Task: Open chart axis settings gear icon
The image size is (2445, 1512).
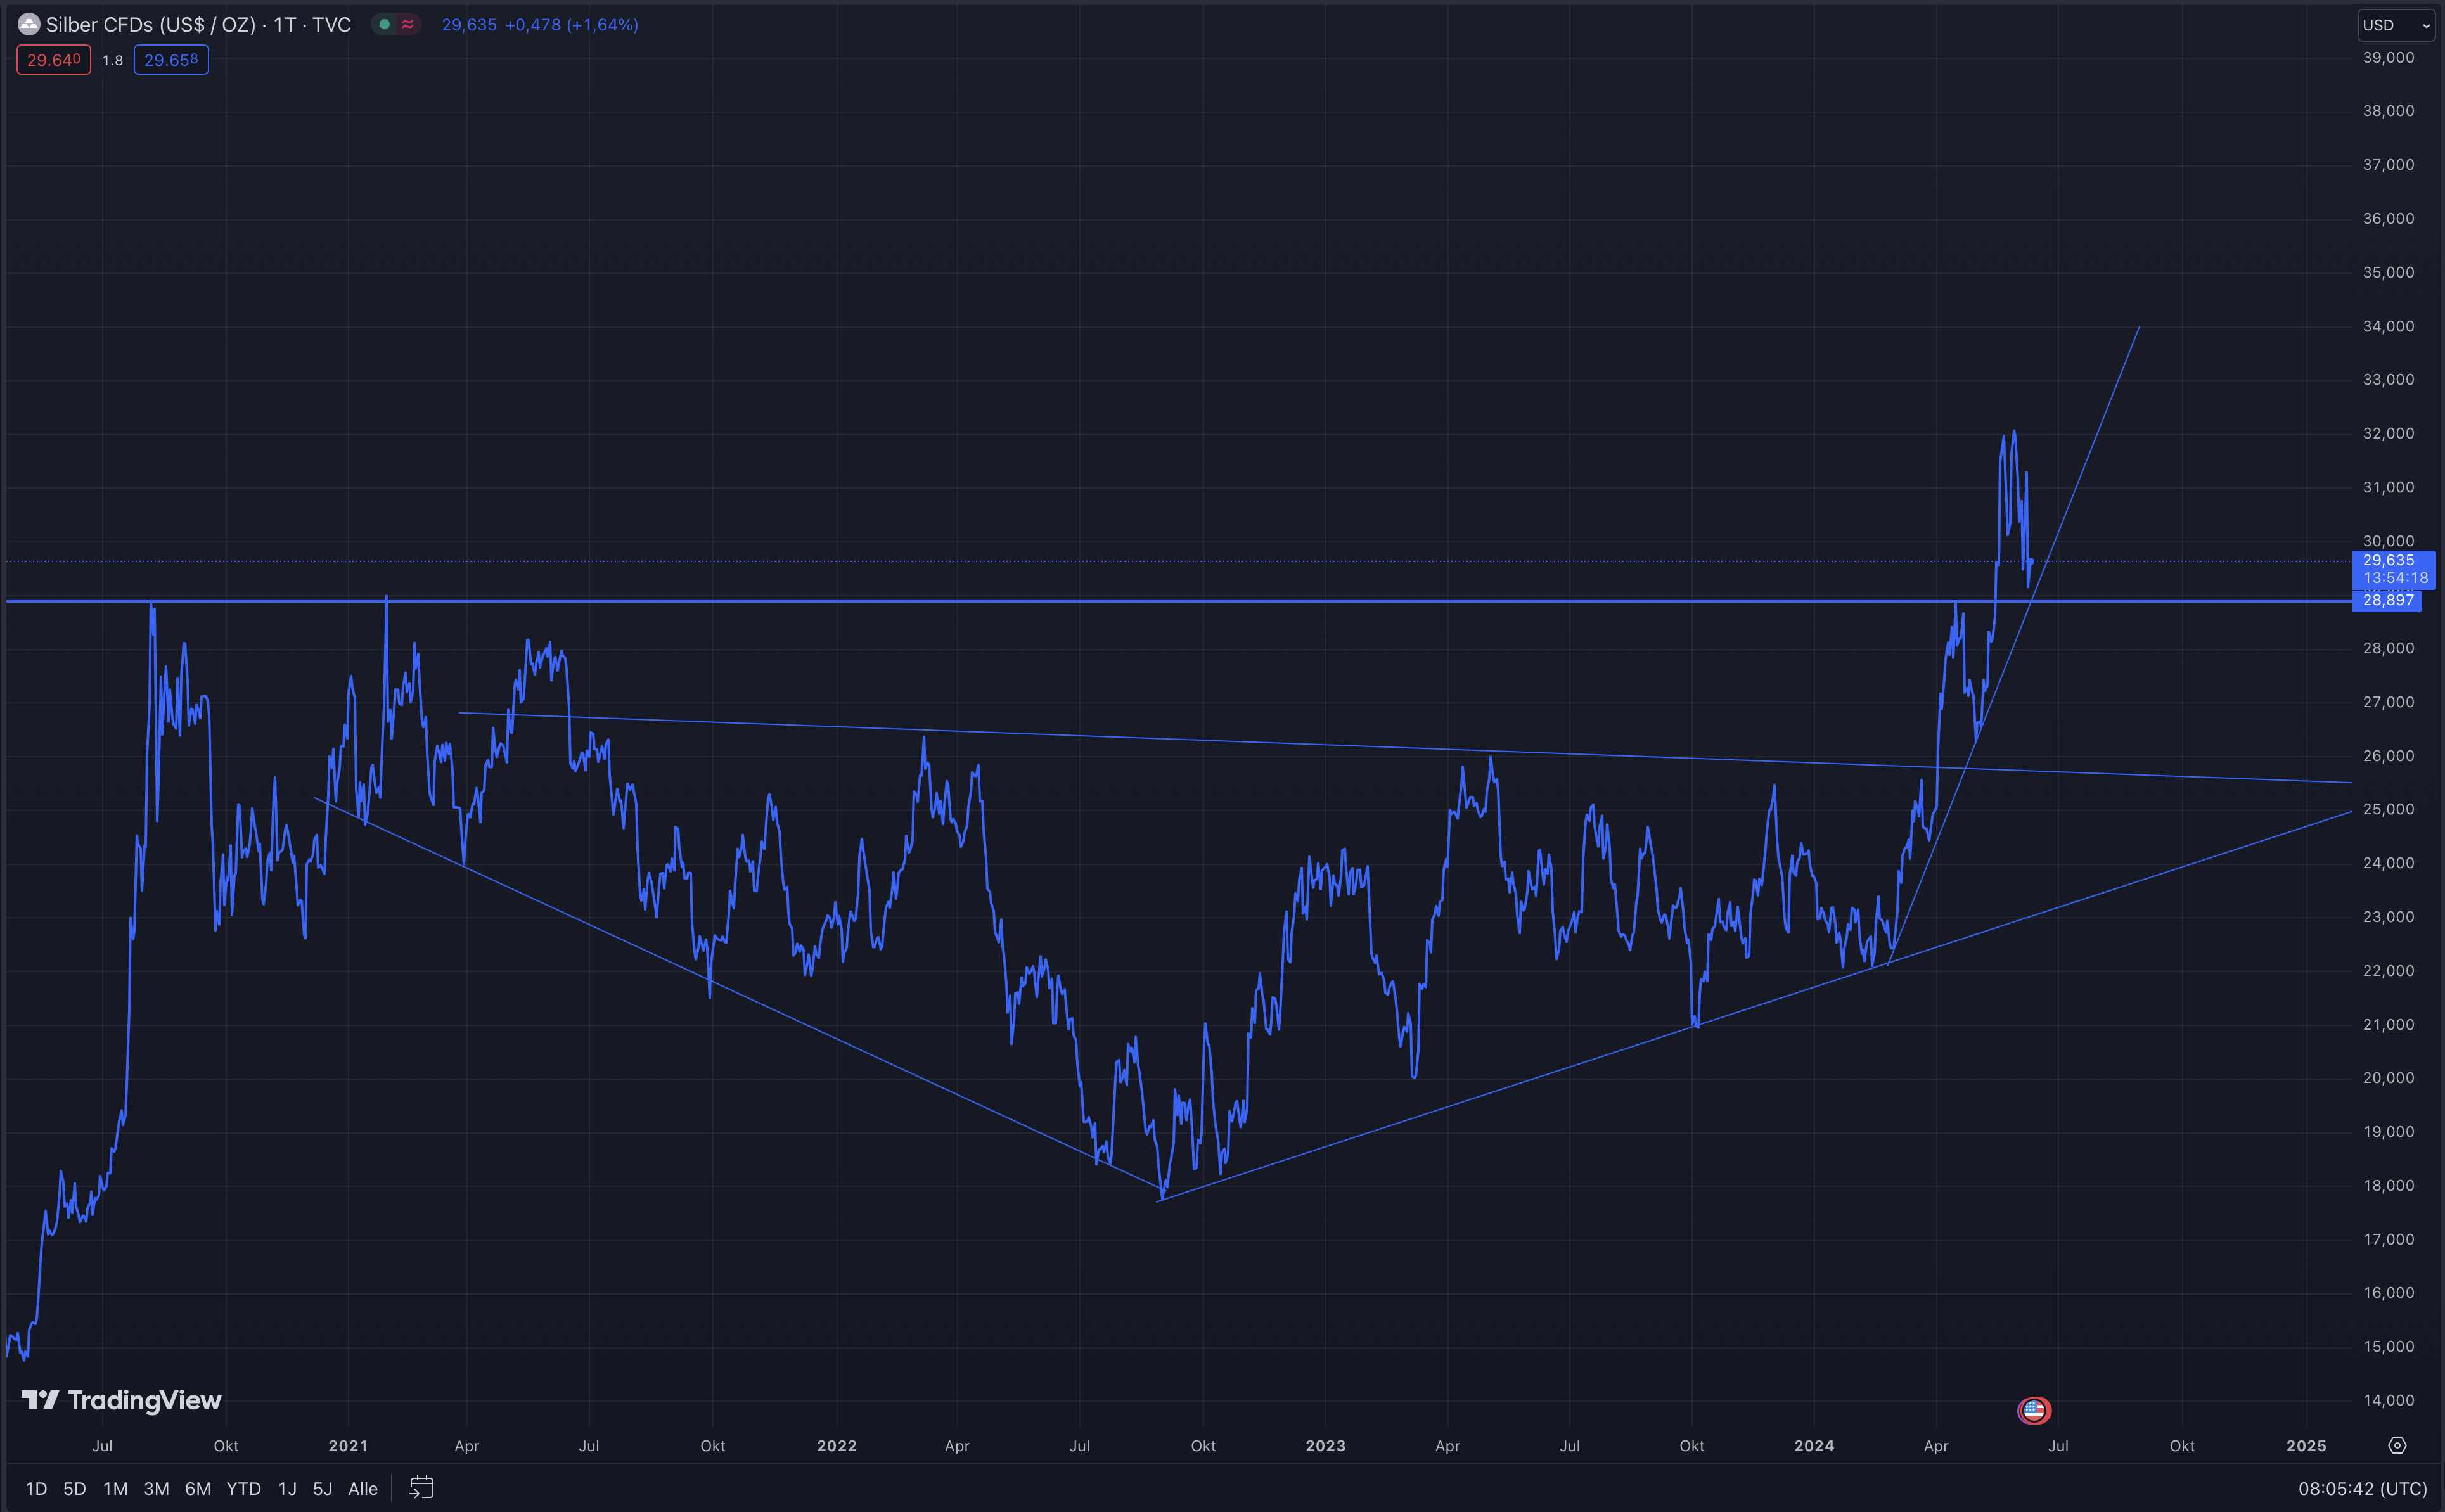Action: tap(2397, 1446)
